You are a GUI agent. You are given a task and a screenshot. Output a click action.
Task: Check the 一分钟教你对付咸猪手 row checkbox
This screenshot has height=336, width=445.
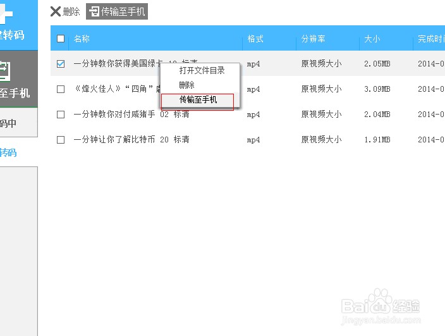tap(61, 115)
